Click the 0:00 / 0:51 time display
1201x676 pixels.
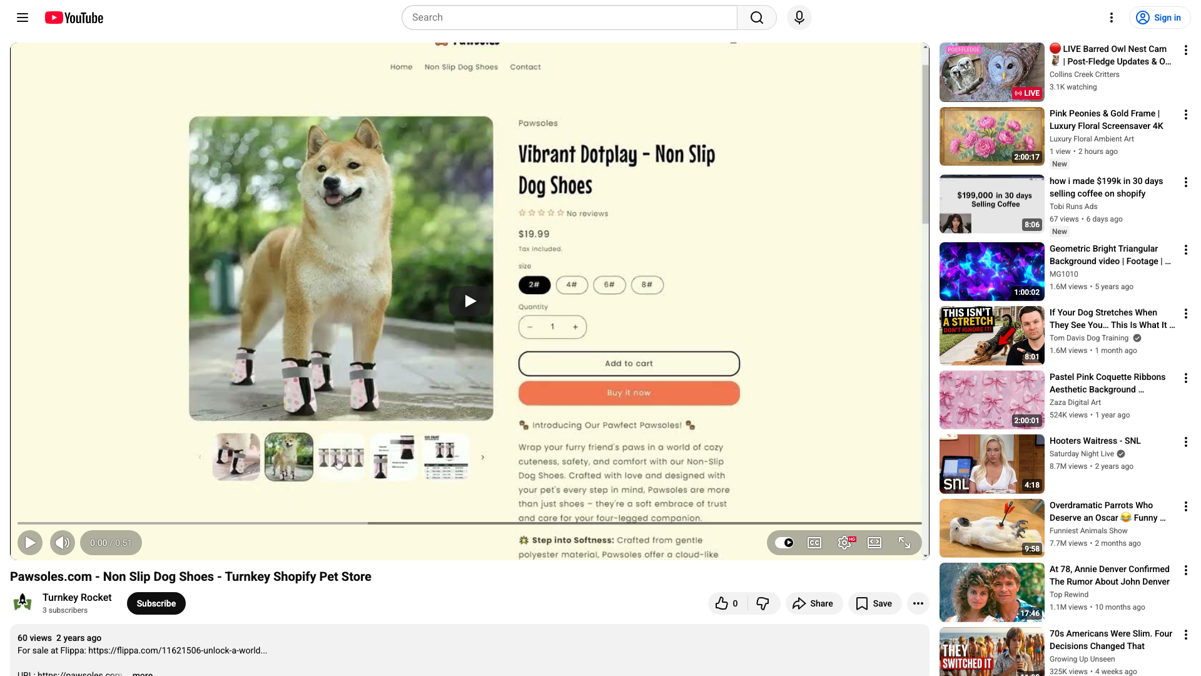pos(111,543)
